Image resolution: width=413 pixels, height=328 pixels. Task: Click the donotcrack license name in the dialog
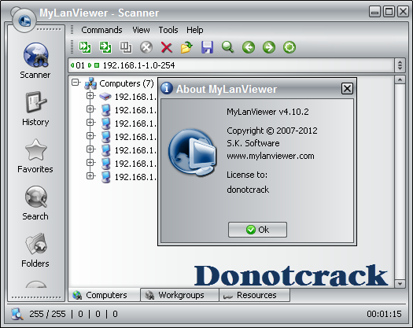click(248, 190)
